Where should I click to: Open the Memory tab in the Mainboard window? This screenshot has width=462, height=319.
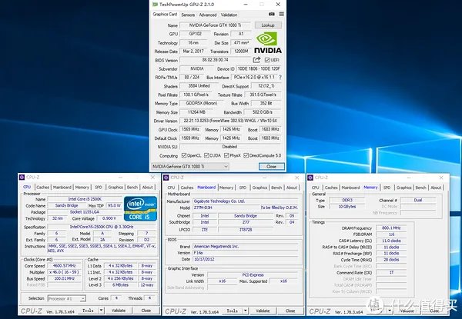[226, 188]
